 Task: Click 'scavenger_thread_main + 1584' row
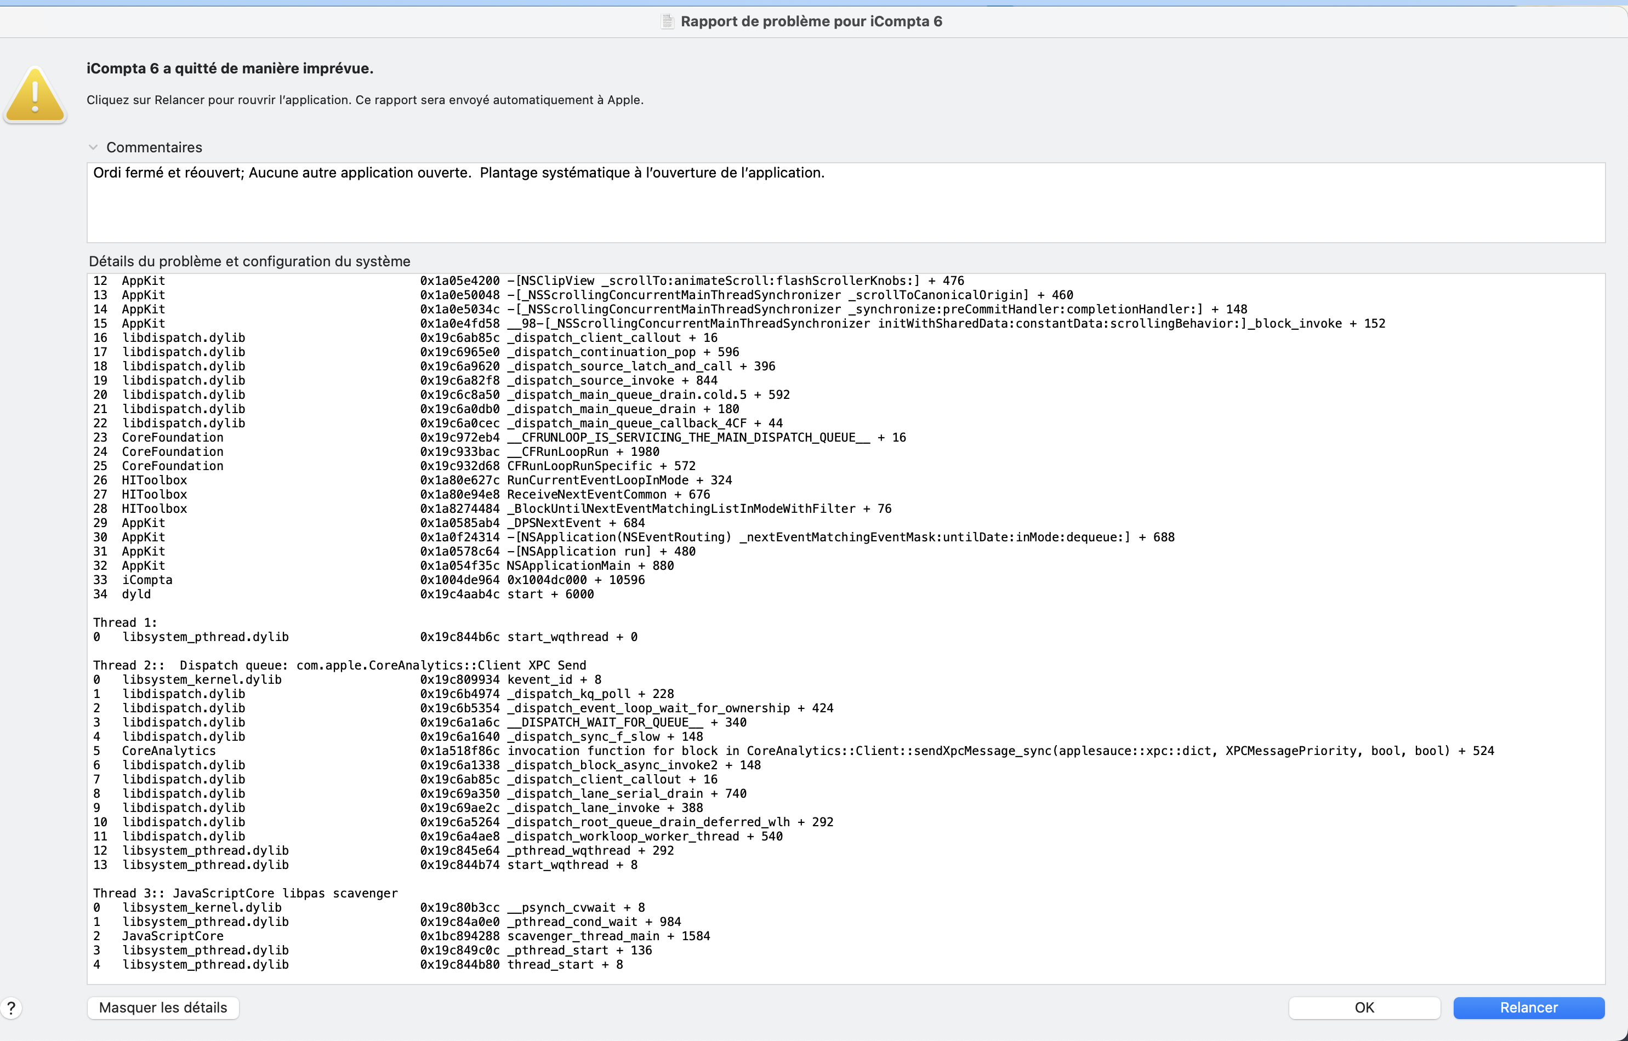(x=402, y=936)
